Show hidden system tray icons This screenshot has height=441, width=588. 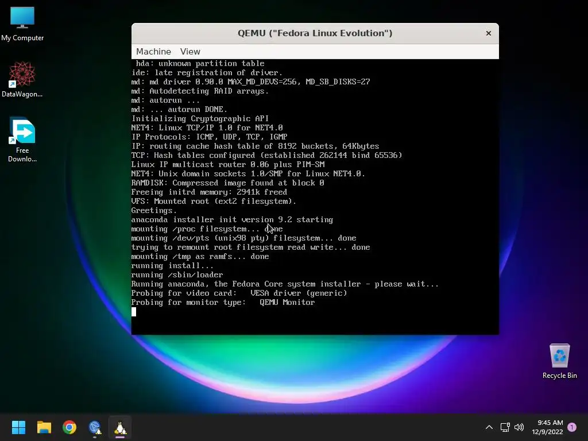(x=489, y=427)
